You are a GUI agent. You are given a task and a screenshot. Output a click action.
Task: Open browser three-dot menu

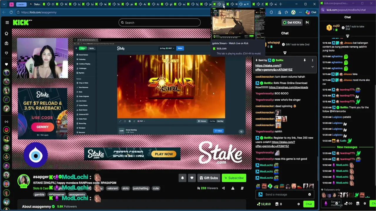tap(300, 12)
